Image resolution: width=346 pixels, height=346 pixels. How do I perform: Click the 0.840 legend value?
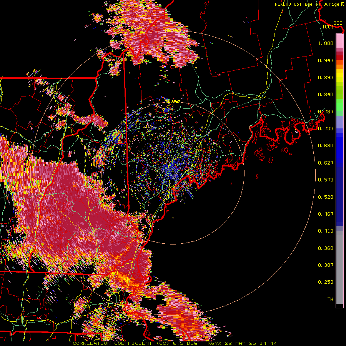pyautogui.click(x=326, y=95)
